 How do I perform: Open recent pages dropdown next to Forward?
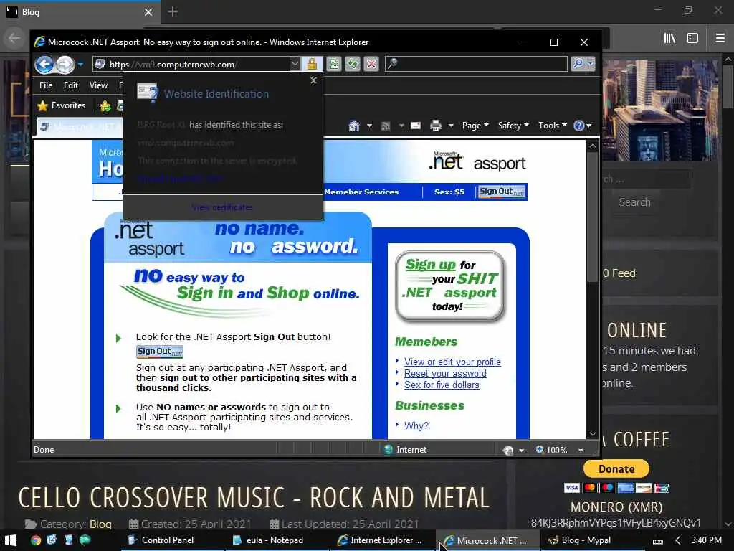(x=80, y=64)
